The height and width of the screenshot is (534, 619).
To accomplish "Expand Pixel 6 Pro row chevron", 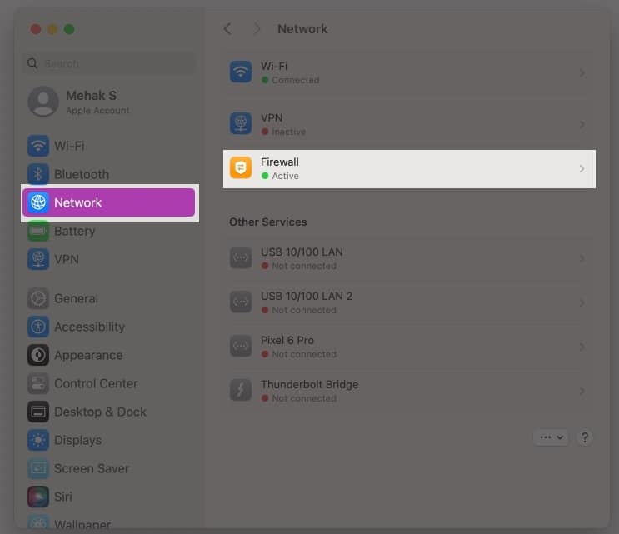I will coord(582,347).
